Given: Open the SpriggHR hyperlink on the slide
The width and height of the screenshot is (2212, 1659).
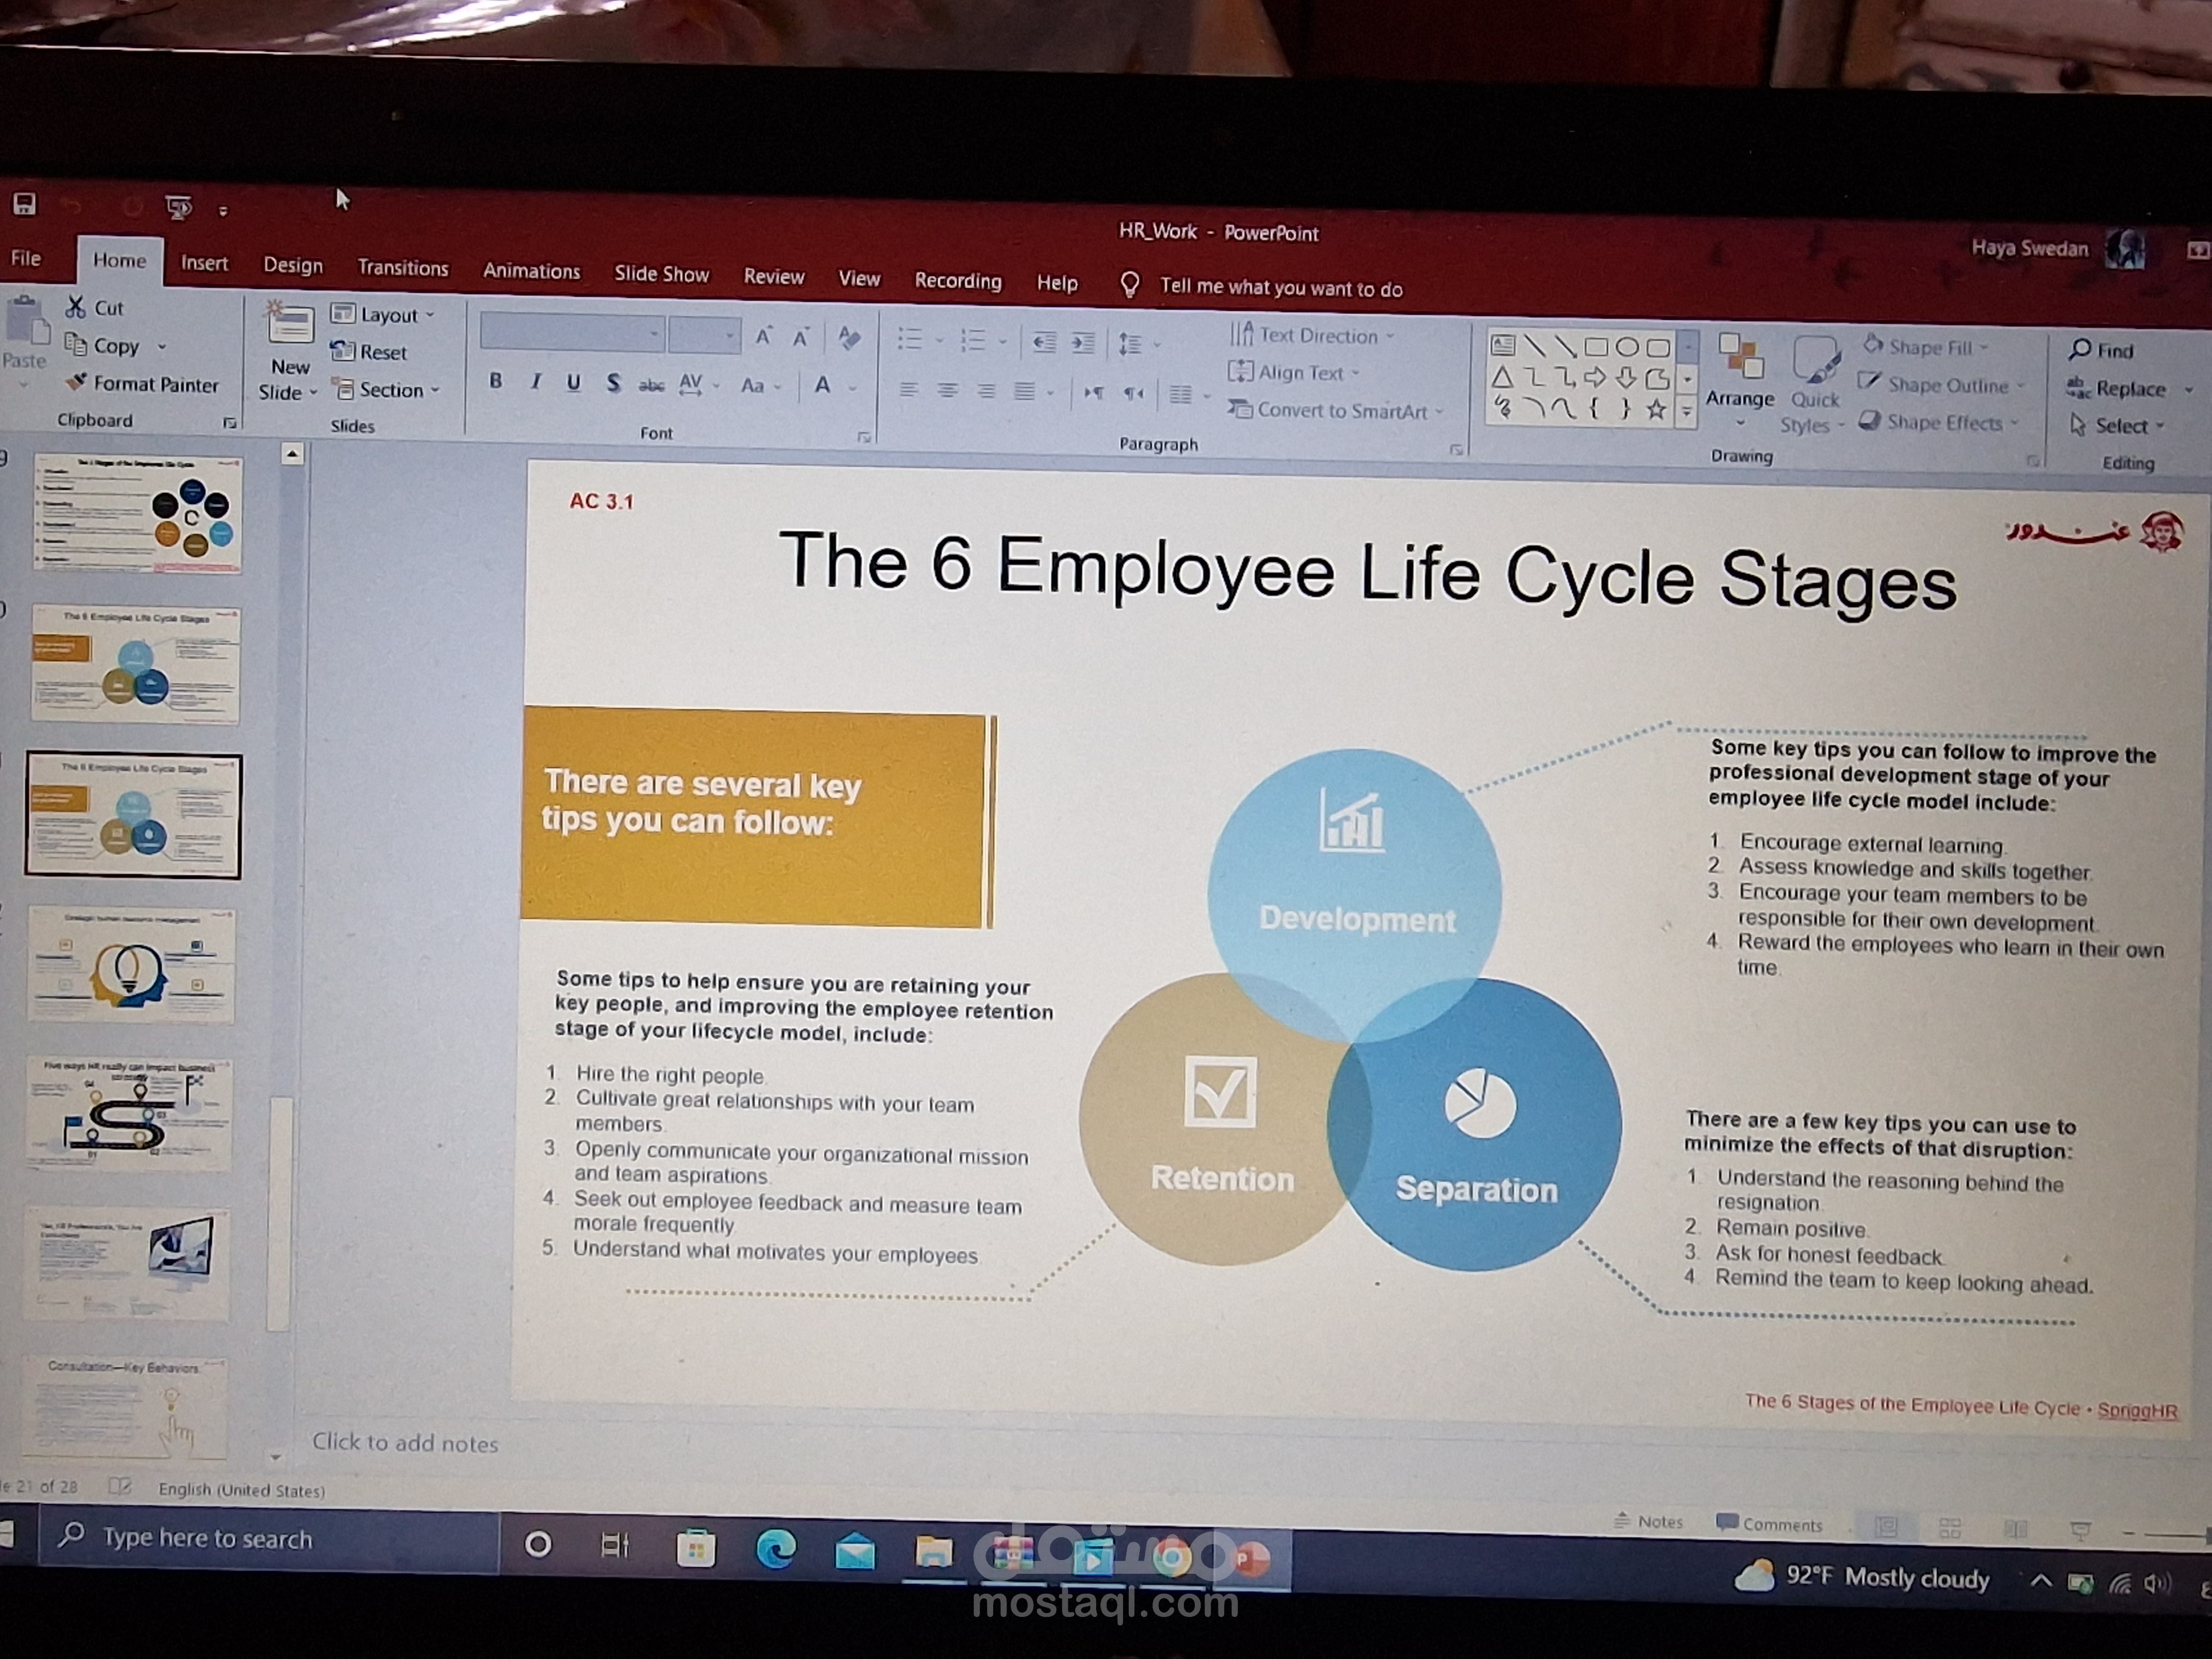Looking at the screenshot, I should click(x=2137, y=1410).
